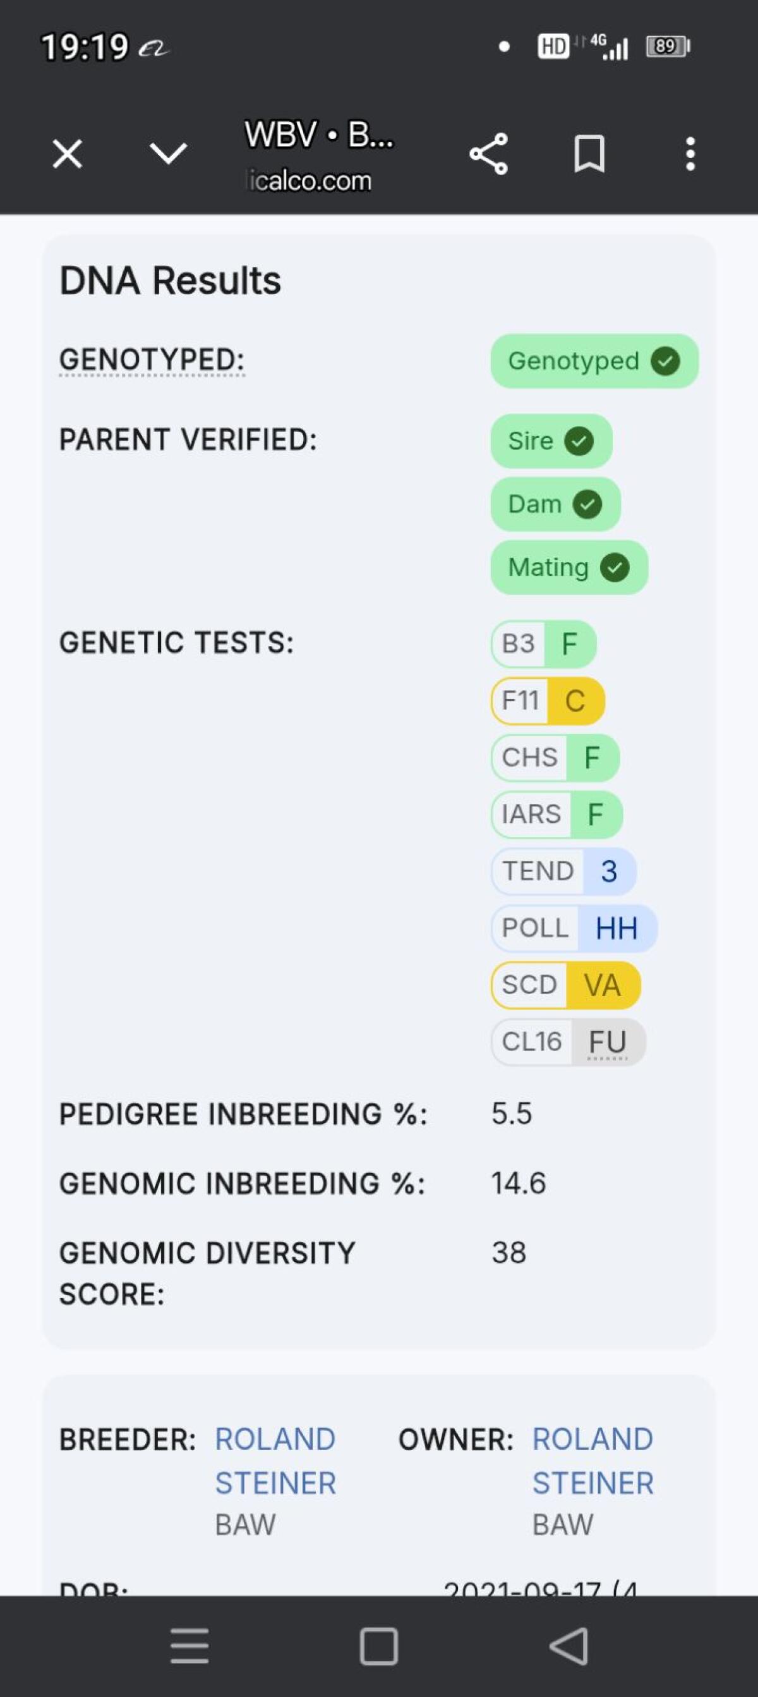
Task: Open the TEND 3 test chip
Action: (x=563, y=871)
